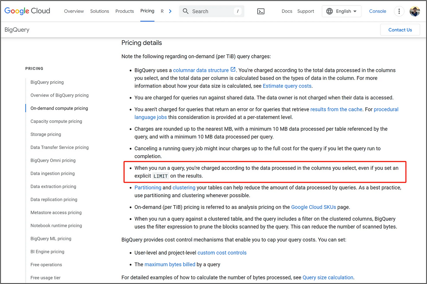Click the Pricing details heading
The height and width of the screenshot is (284, 427).
pyautogui.click(x=142, y=43)
